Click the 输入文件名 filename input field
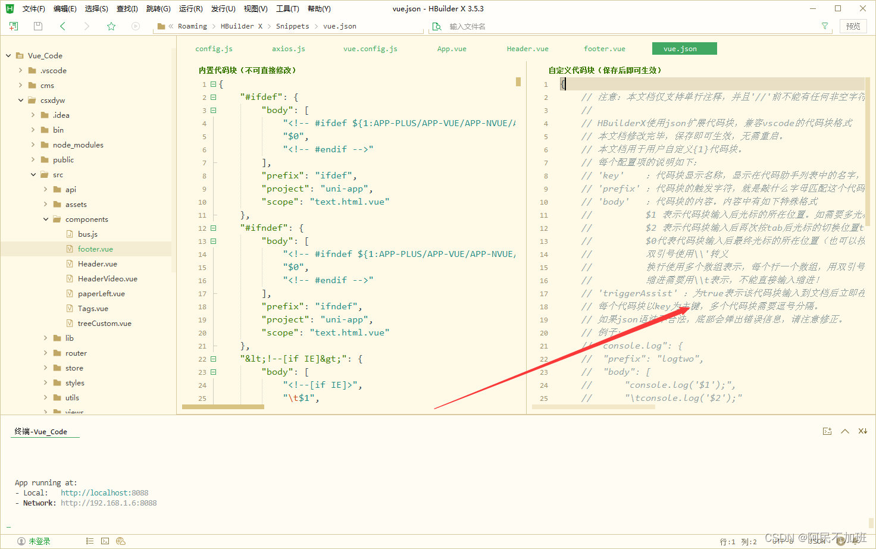Image resolution: width=876 pixels, height=549 pixels. (x=631, y=26)
